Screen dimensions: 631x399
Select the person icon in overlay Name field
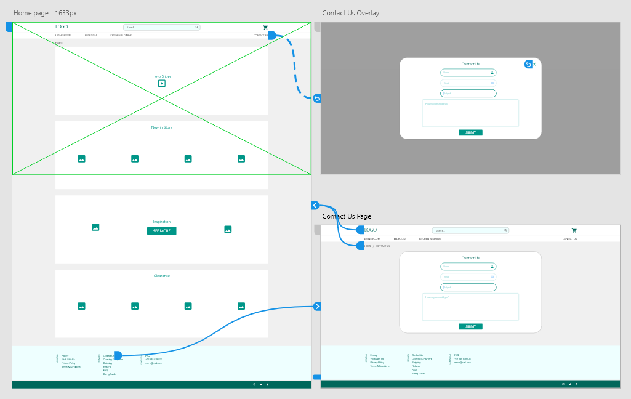492,73
